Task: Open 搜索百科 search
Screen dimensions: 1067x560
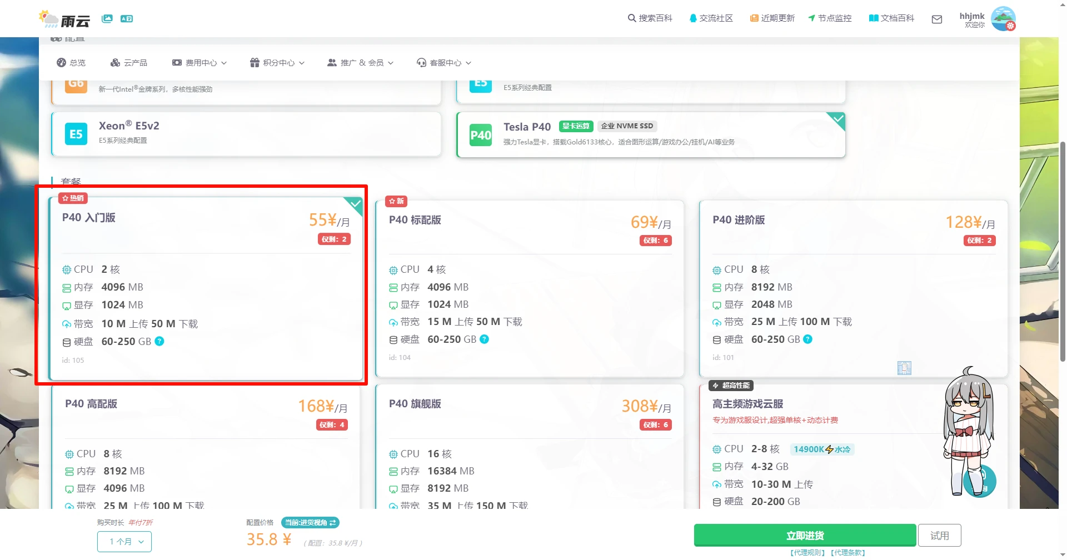Action: click(650, 18)
